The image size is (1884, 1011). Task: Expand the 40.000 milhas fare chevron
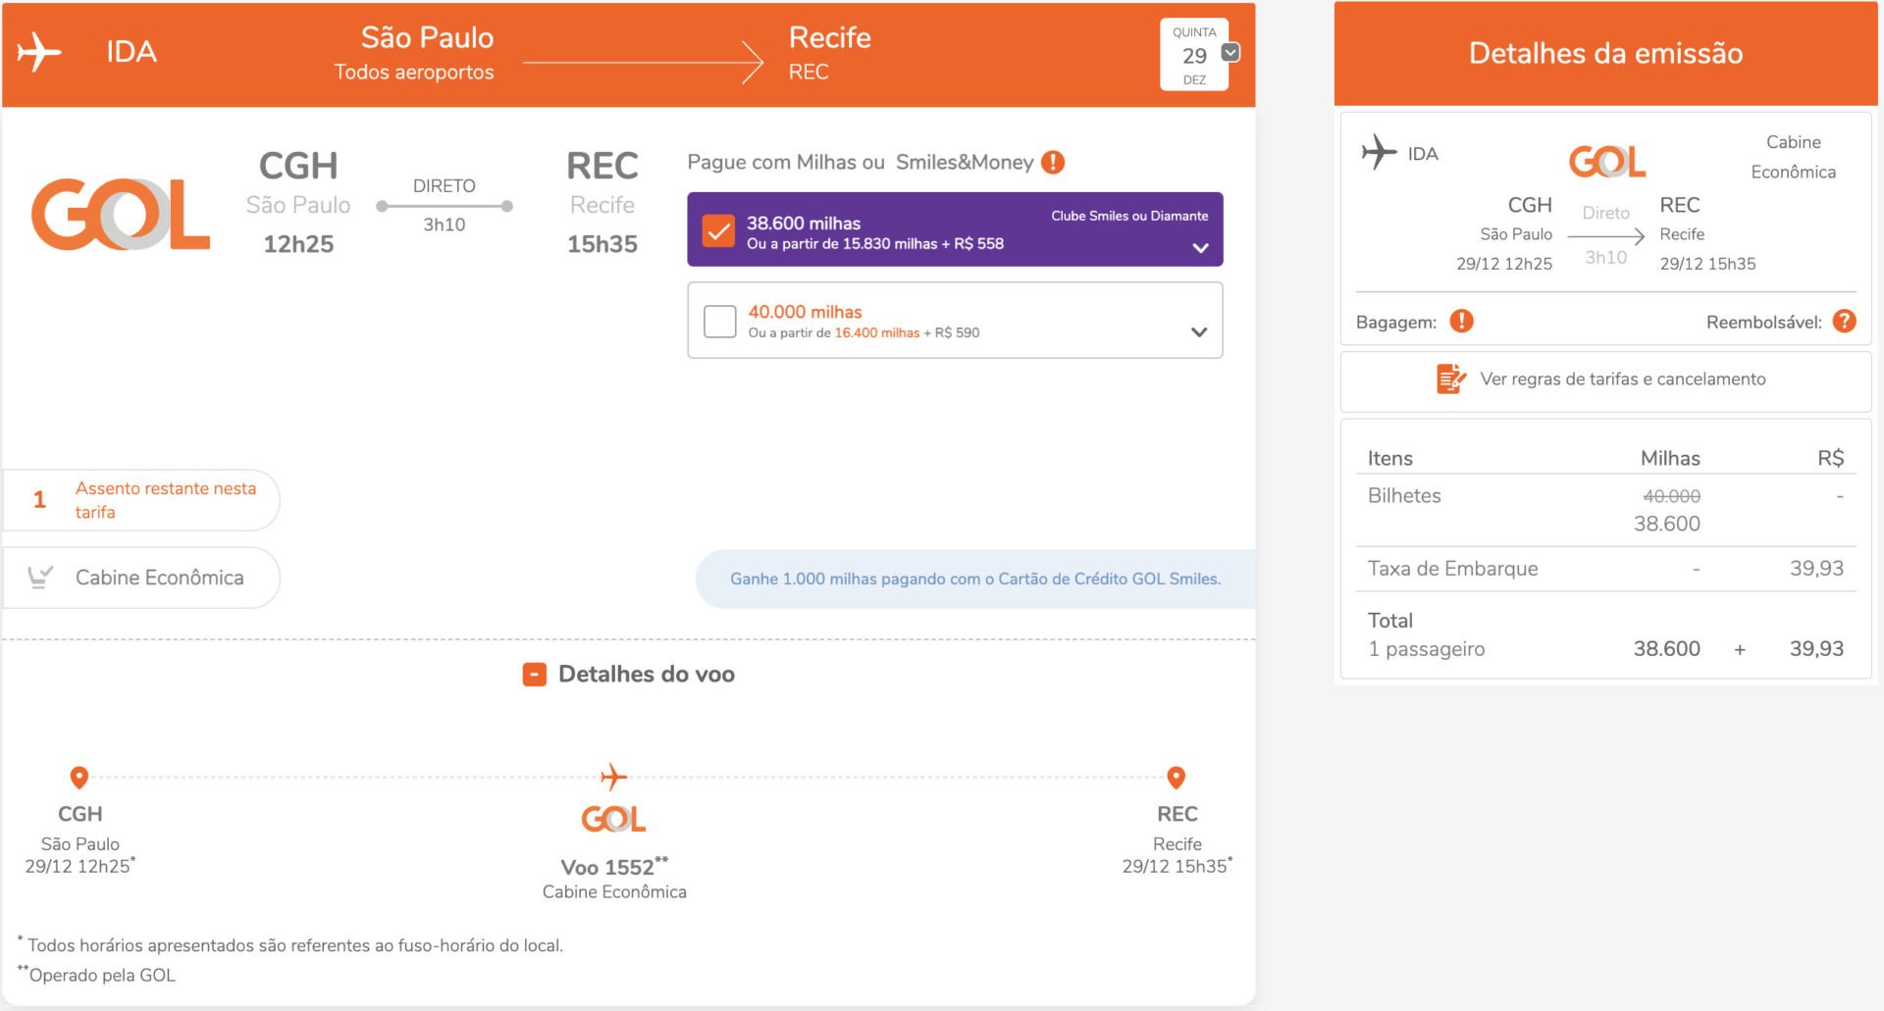click(1199, 332)
